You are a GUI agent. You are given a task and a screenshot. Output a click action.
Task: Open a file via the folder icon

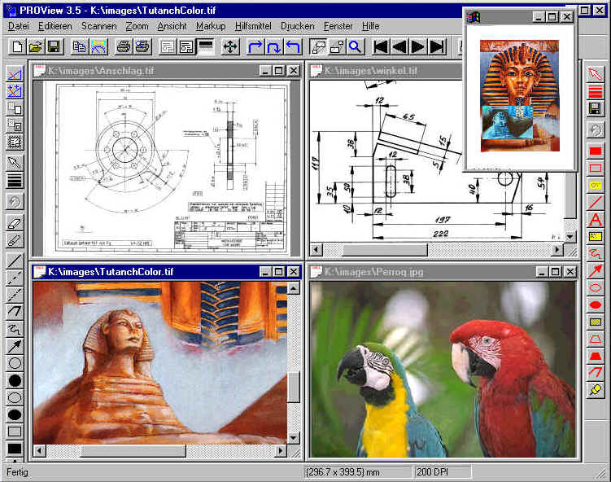(35, 46)
